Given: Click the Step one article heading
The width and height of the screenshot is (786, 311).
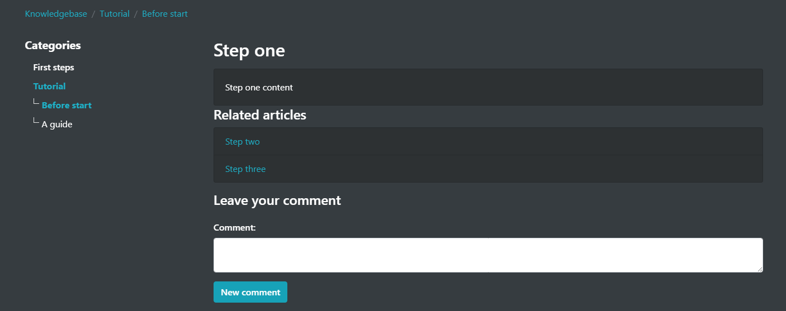Looking at the screenshot, I should 249,50.
